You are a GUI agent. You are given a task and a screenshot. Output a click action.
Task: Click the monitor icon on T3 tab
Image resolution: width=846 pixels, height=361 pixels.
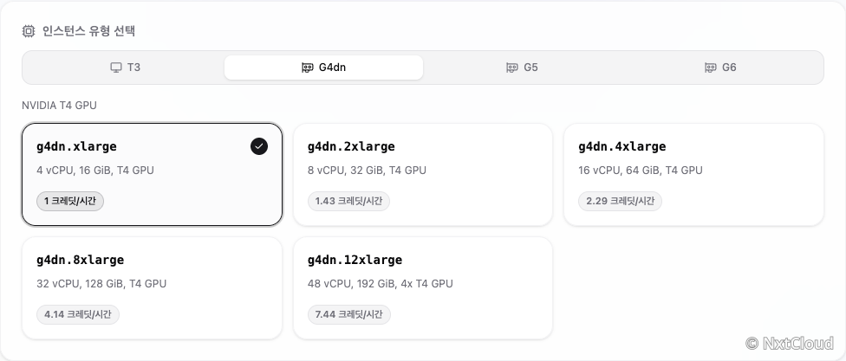116,68
